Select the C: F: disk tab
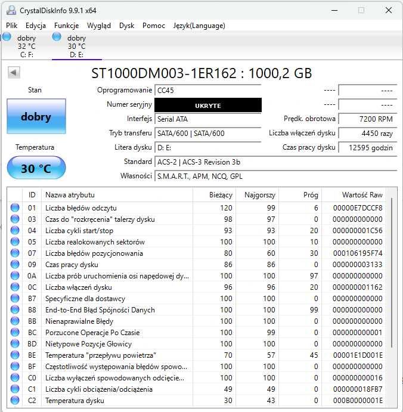403x412 pixels. [27, 47]
